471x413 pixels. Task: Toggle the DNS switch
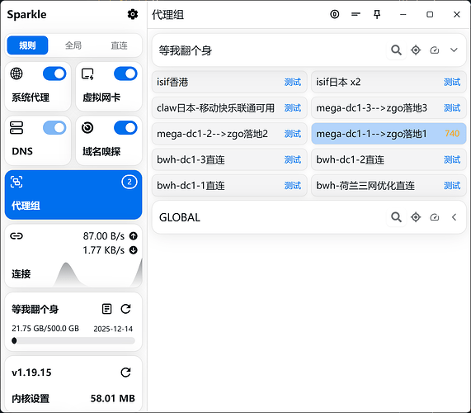(54, 128)
